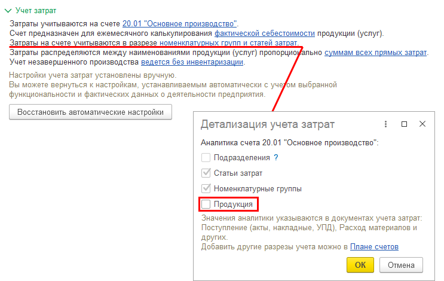
Task: Click the label Аналитика счета 20.01 "Основное производство"
Action: [x=289, y=143]
